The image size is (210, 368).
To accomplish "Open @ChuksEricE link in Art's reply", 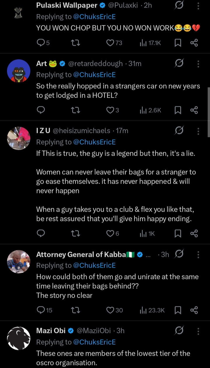I will [94, 75].
